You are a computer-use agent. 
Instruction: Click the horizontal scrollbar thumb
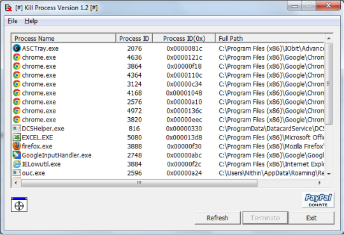coord(139,183)
